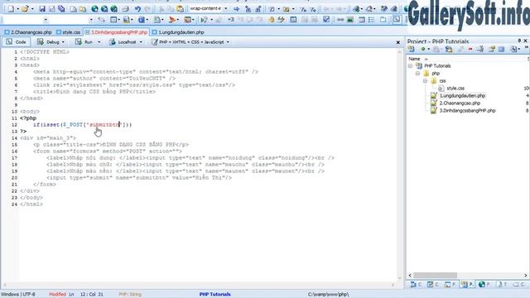
Task: Open the Debug dropdown arrow
Action: tap(63, 42)
